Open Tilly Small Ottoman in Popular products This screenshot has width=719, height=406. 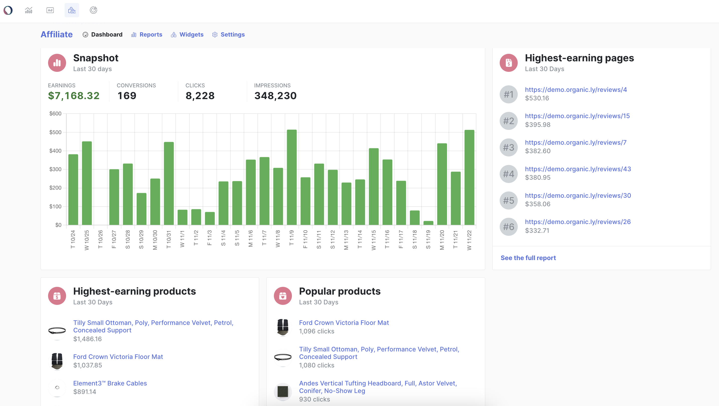[x=379, y=353]
